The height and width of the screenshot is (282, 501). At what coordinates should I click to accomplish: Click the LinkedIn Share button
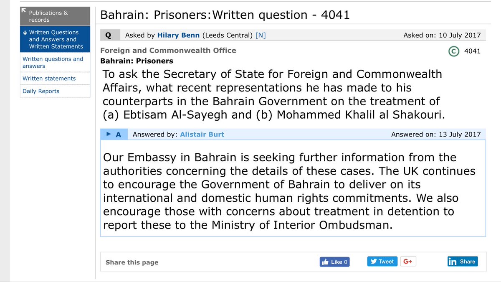point(462,262)
